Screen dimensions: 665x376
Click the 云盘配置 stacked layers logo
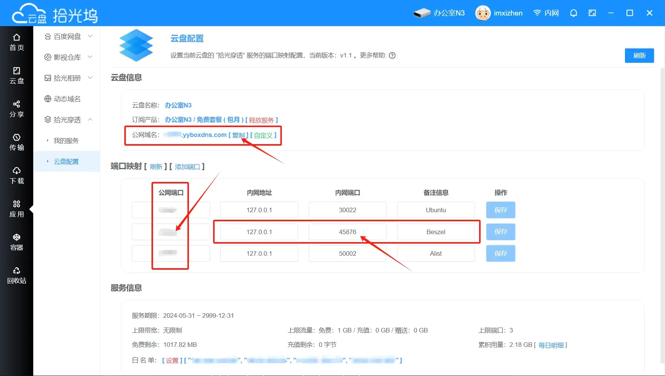(x=136, y=45)
